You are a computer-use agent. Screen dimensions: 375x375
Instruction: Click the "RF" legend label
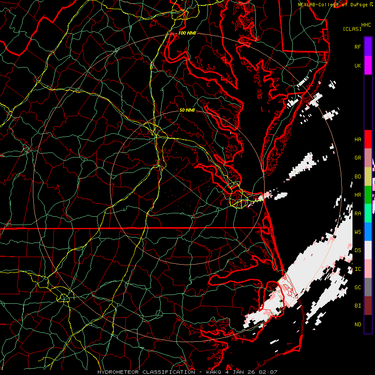point(358,47)
